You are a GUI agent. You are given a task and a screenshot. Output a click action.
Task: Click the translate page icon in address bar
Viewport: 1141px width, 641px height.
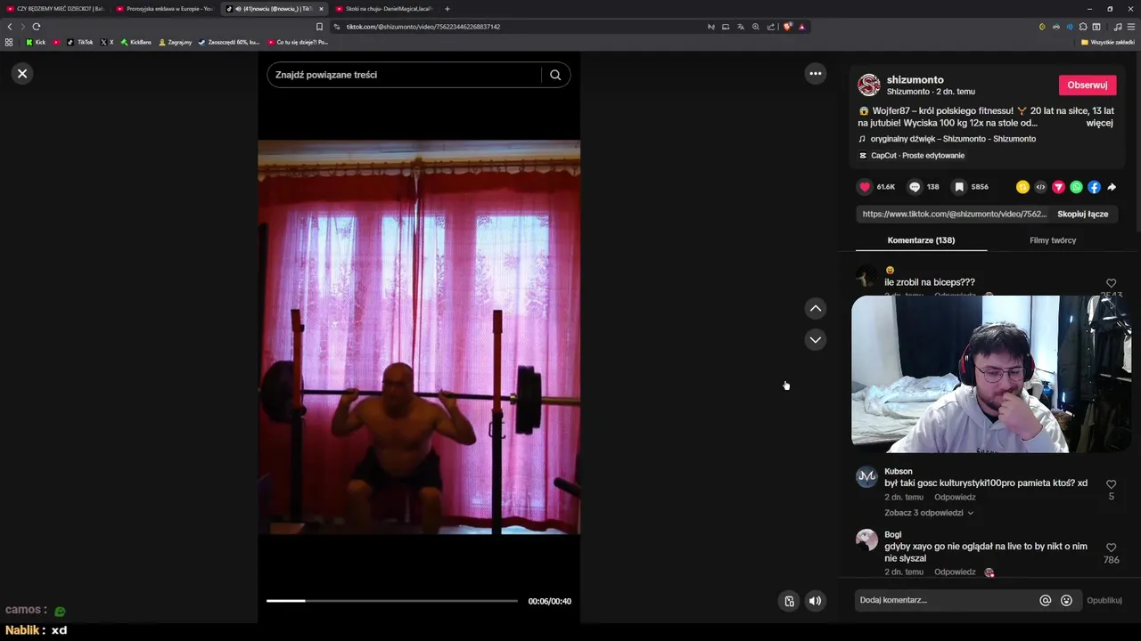(x=741, y=27)
